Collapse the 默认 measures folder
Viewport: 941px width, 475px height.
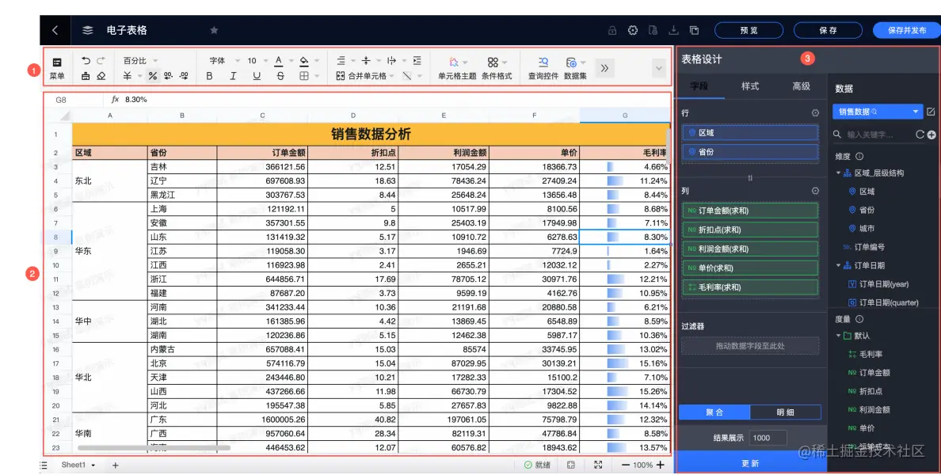pyautogui.click(x=838, y=336)
